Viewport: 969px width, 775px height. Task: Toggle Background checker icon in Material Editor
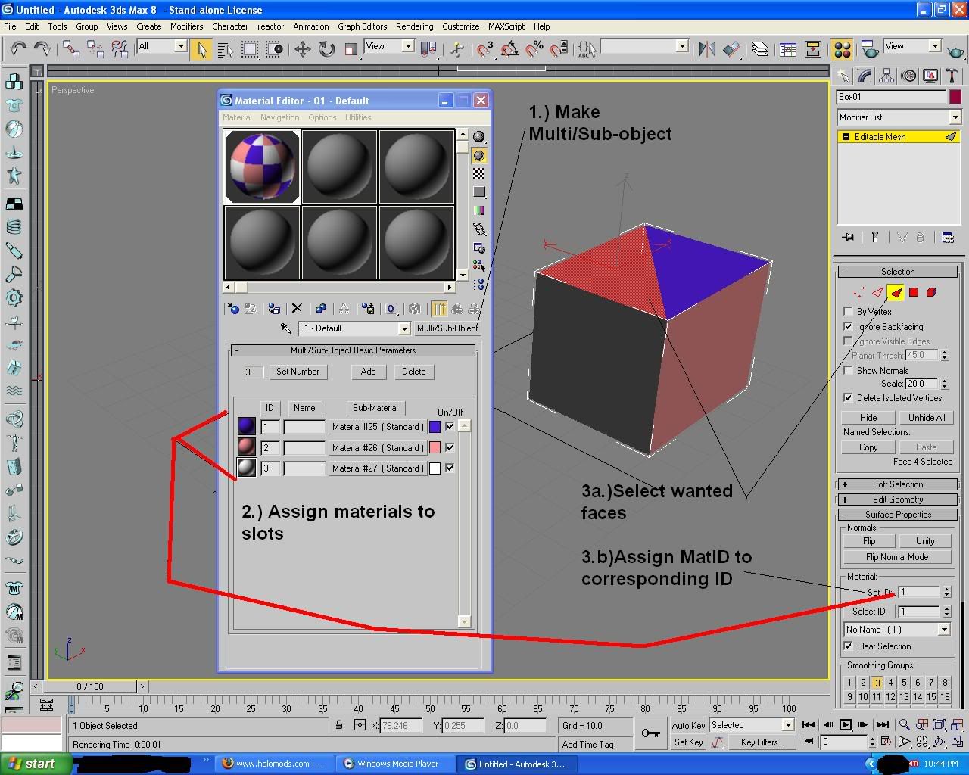pyautogui.click(x=478, y=174)
